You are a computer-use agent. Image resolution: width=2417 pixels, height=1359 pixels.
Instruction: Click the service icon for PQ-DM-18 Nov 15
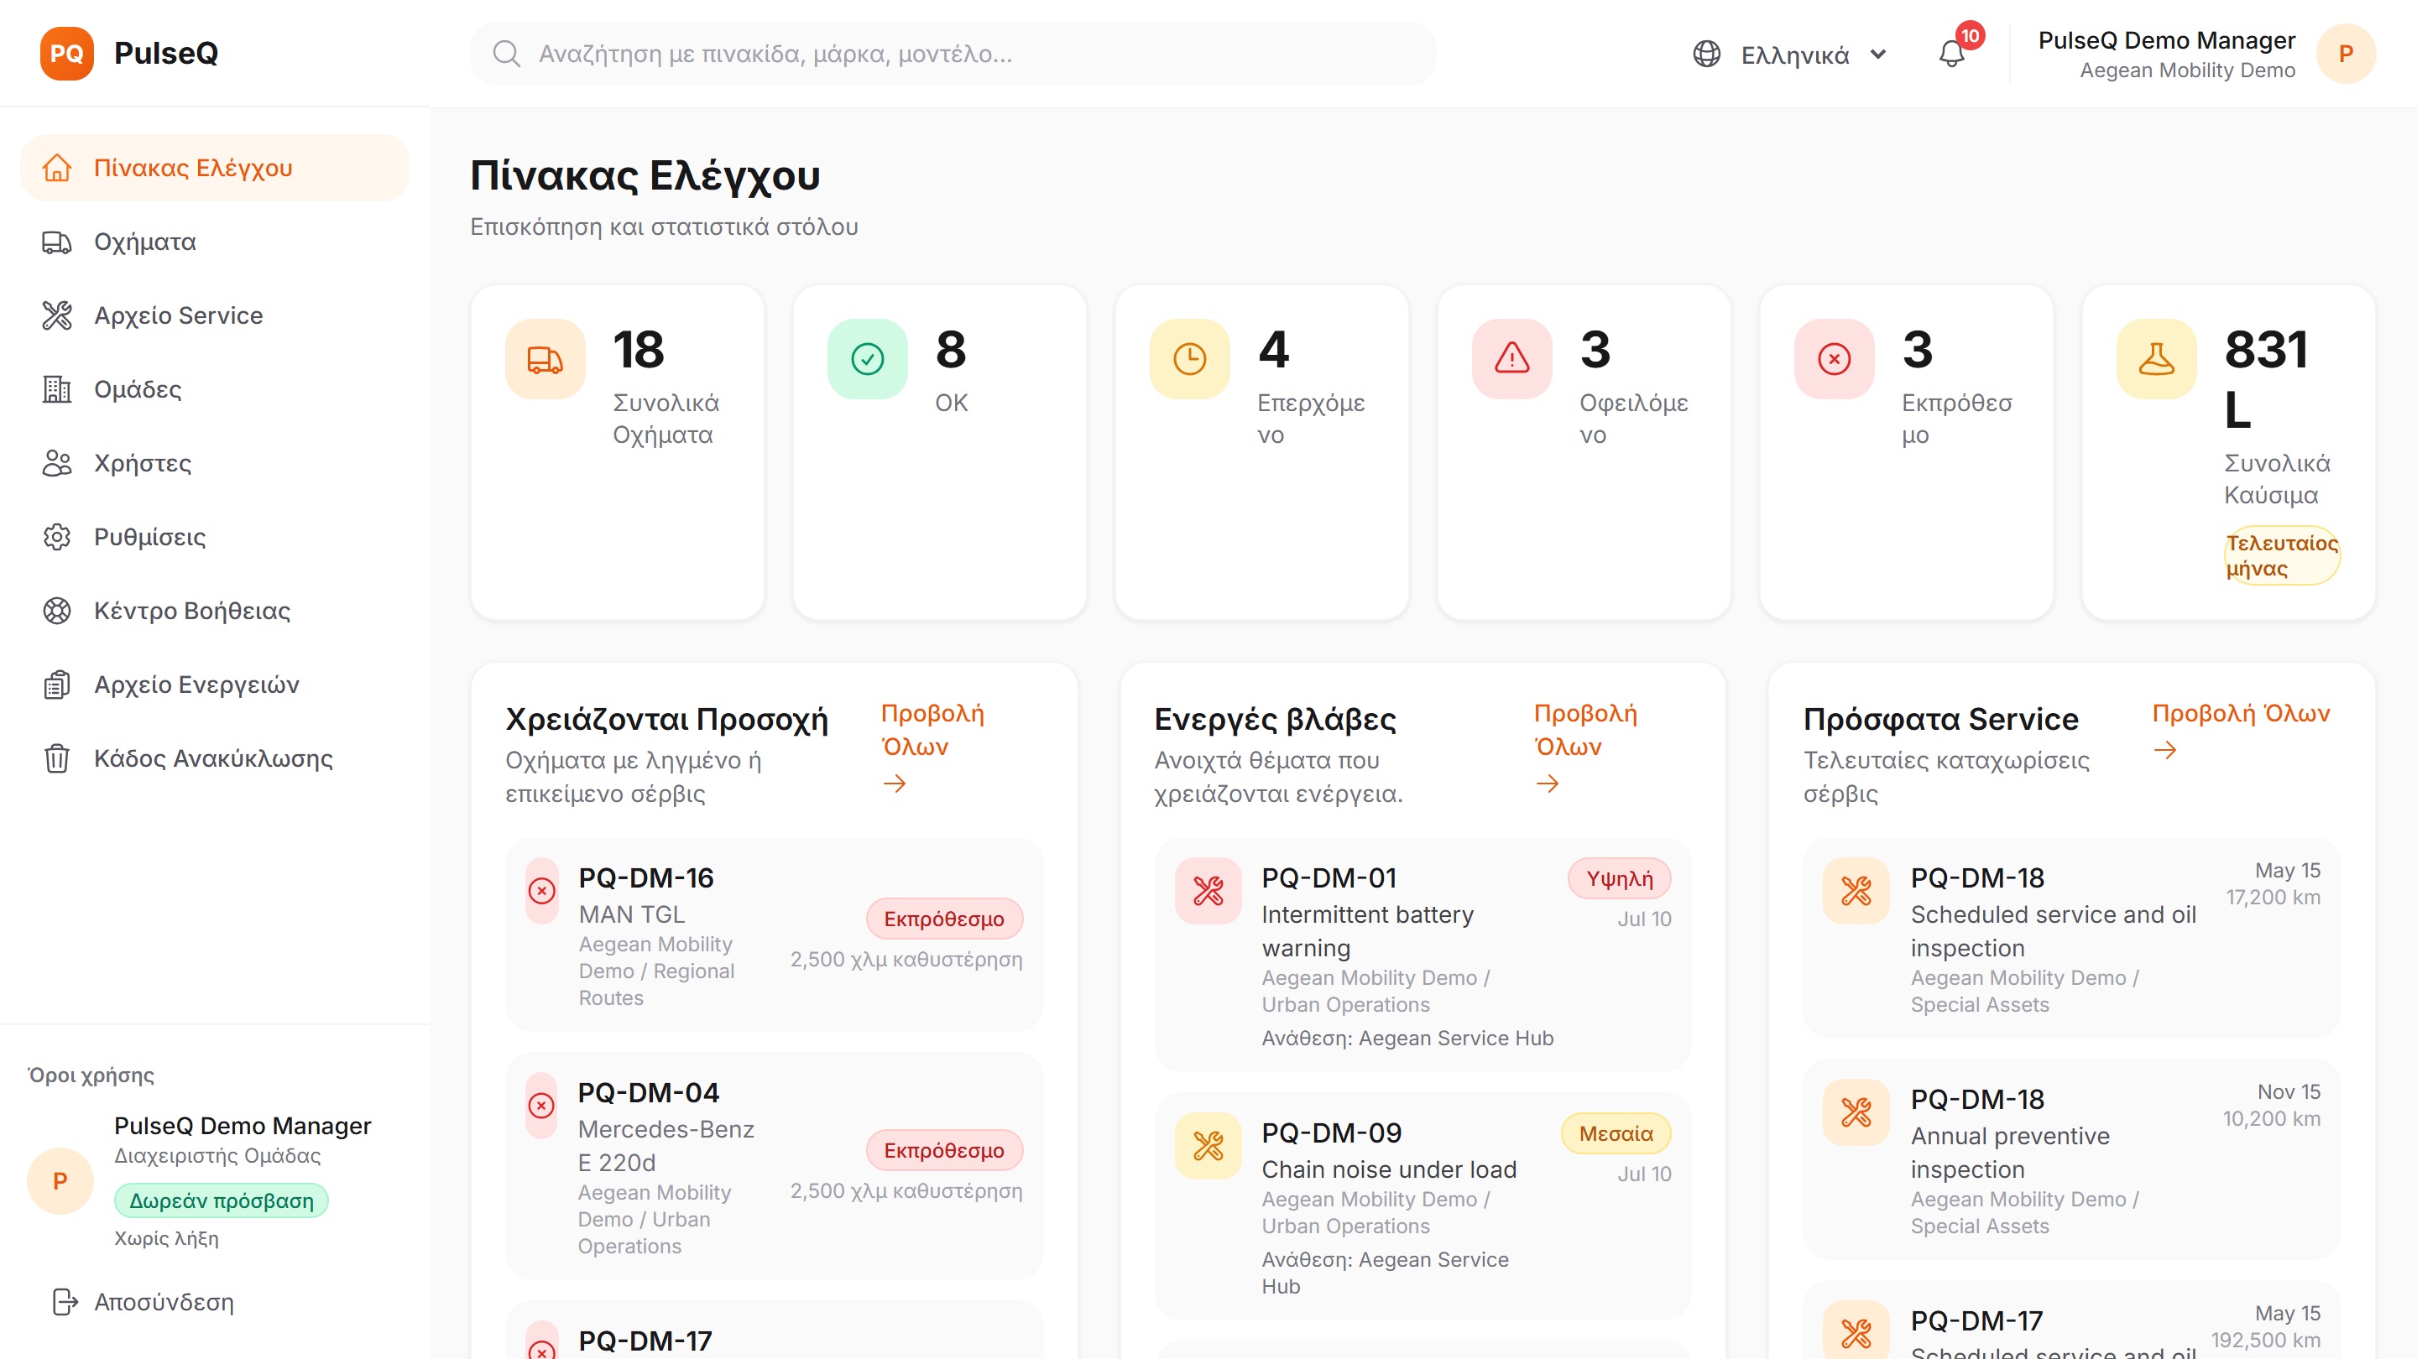tap(1856, 1112)
